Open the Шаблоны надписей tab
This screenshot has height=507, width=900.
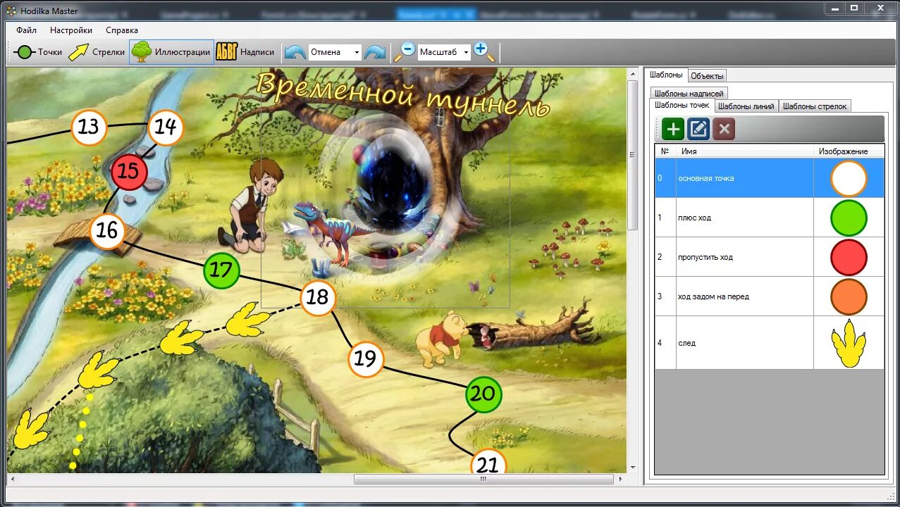(689, 93)
